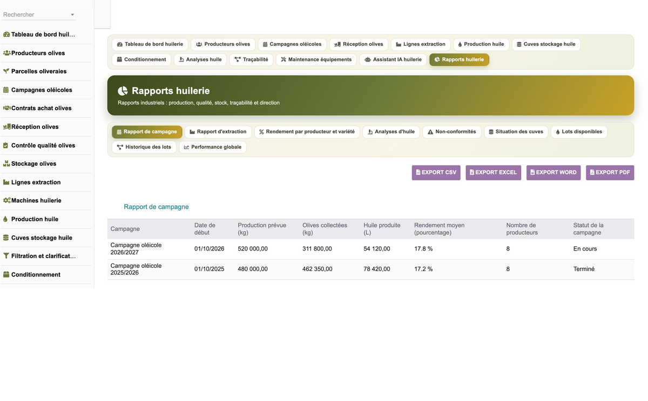This screenshot has height=401, width=648.
Task: Click boxes icon beside Stockage olives
Action: point(6,164)
